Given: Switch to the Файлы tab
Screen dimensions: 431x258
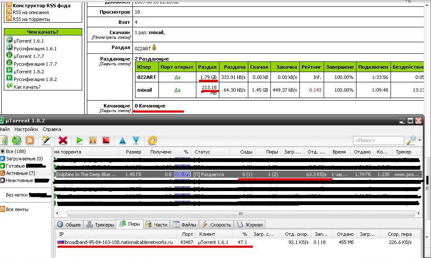Looking at the screenshot, I should 185,224.
